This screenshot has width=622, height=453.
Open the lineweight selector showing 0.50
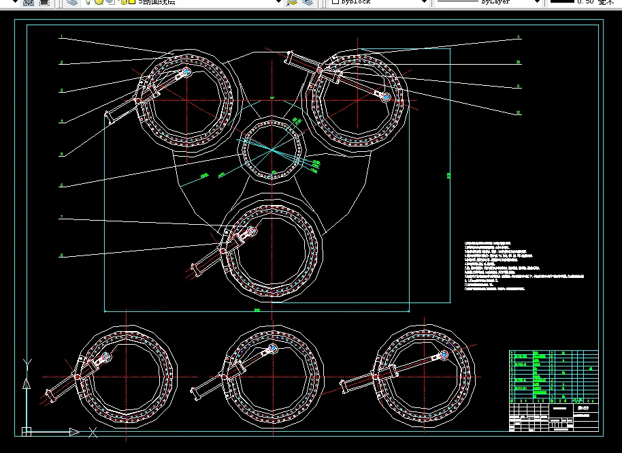584,2
